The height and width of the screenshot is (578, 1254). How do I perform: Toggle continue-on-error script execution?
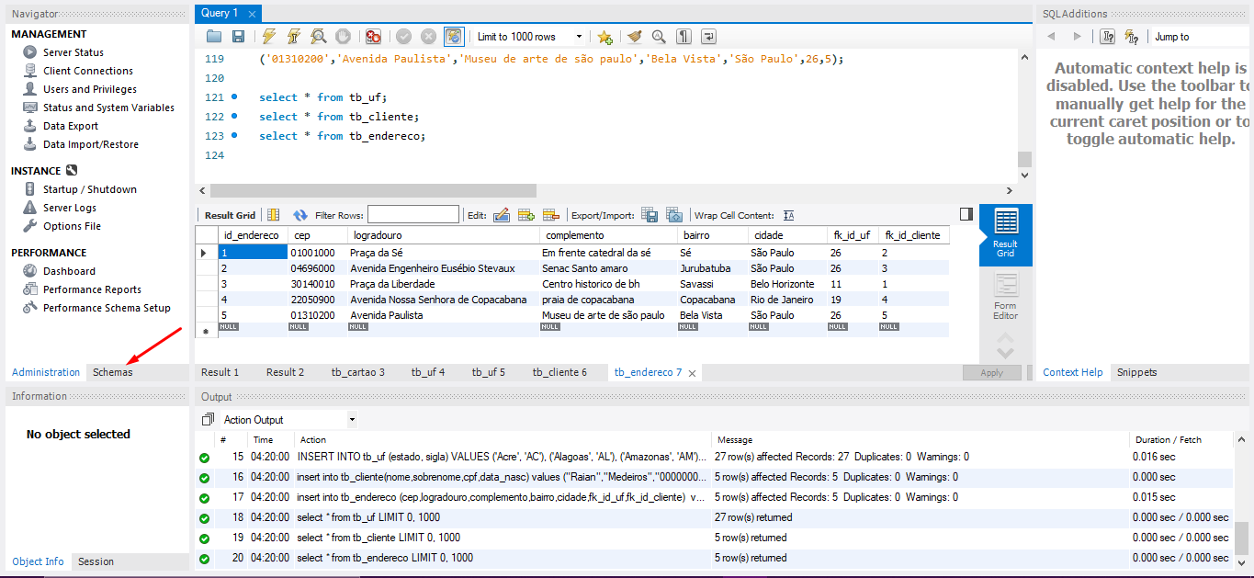pyautogui.click(x=373, y=37)
